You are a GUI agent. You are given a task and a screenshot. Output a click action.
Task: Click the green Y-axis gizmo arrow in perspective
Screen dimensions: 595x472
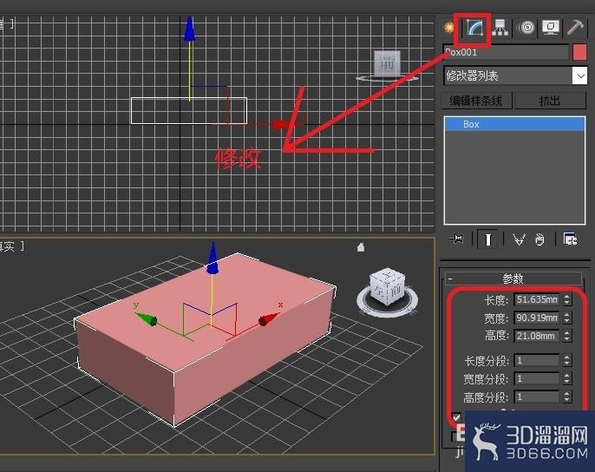147,318
